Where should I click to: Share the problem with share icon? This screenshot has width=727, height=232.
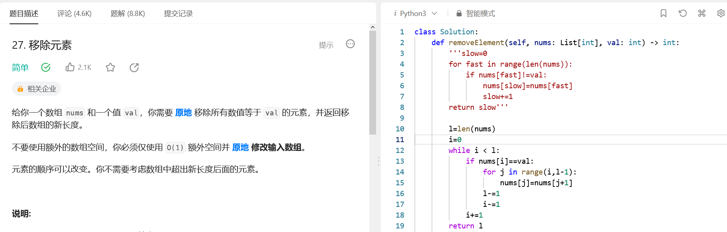pos(134,67)
